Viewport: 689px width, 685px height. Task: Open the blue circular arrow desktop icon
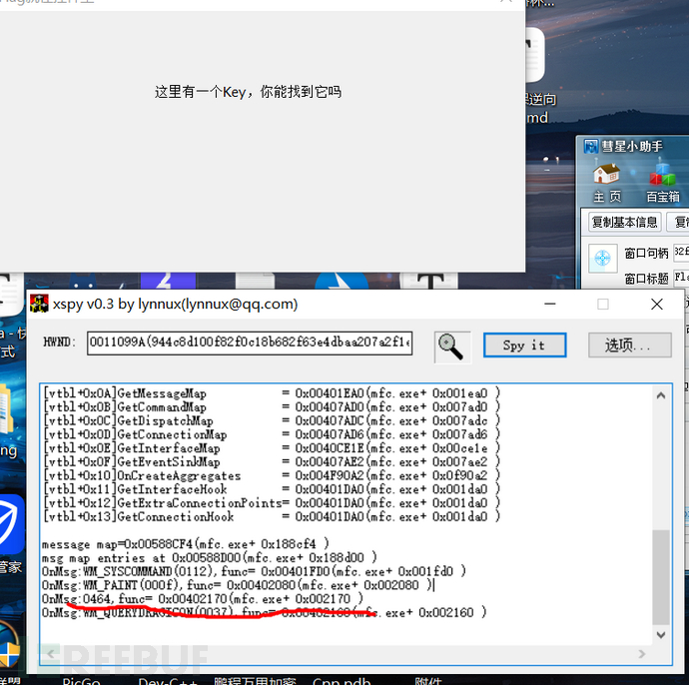(342, 281)
